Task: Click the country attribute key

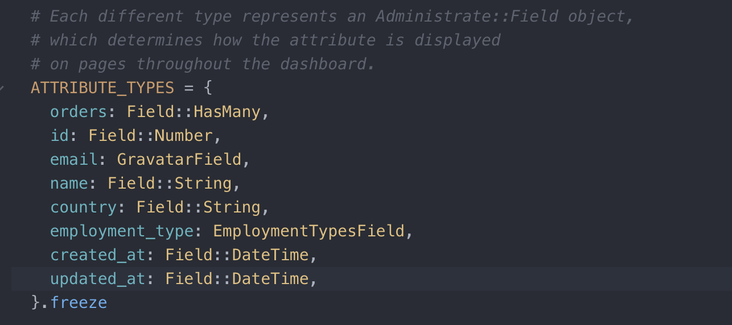Action: [83, 207]
